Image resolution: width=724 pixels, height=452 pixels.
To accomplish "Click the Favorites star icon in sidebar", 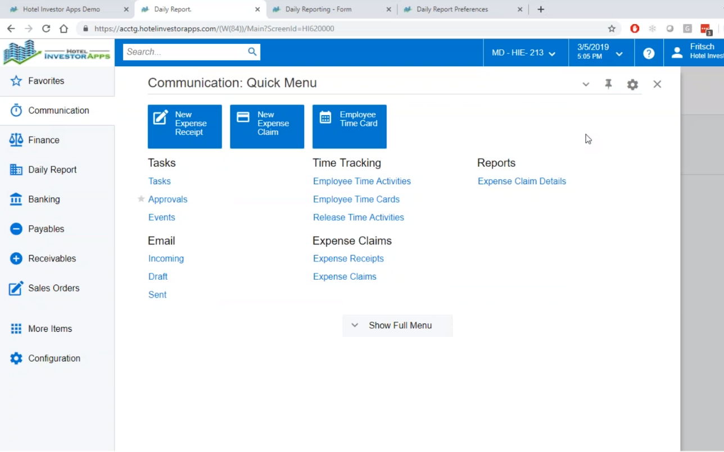I will tap(16, 81).
